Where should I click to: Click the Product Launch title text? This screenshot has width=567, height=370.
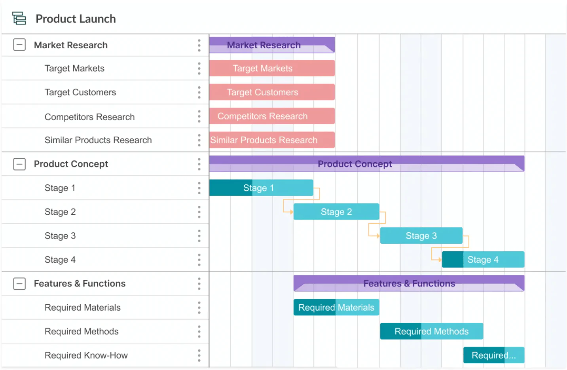click(x=75, y=19)
